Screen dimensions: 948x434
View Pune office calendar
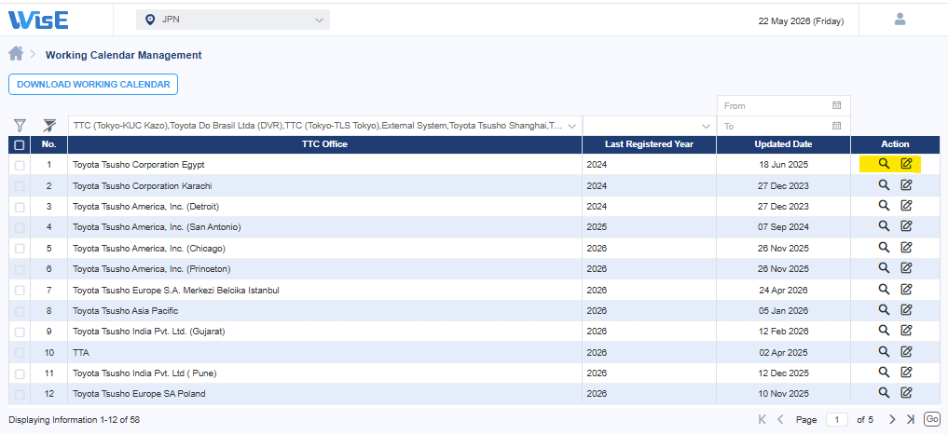[884, 372]
